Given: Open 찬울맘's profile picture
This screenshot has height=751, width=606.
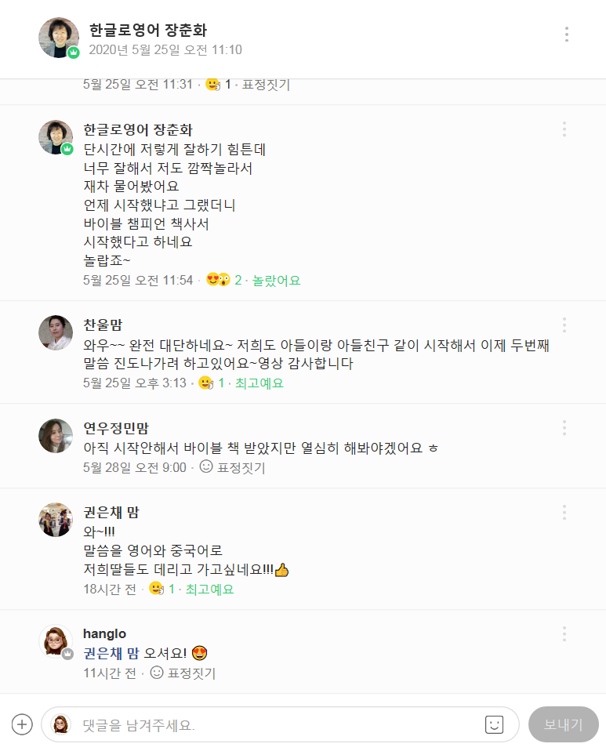Looking at the screenshot, I should [x=56, y=332].
